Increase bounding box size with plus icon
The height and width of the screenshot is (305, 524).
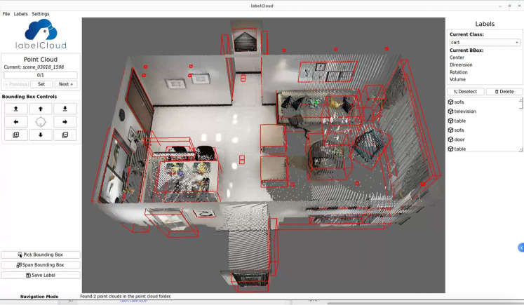pos(15,135)
